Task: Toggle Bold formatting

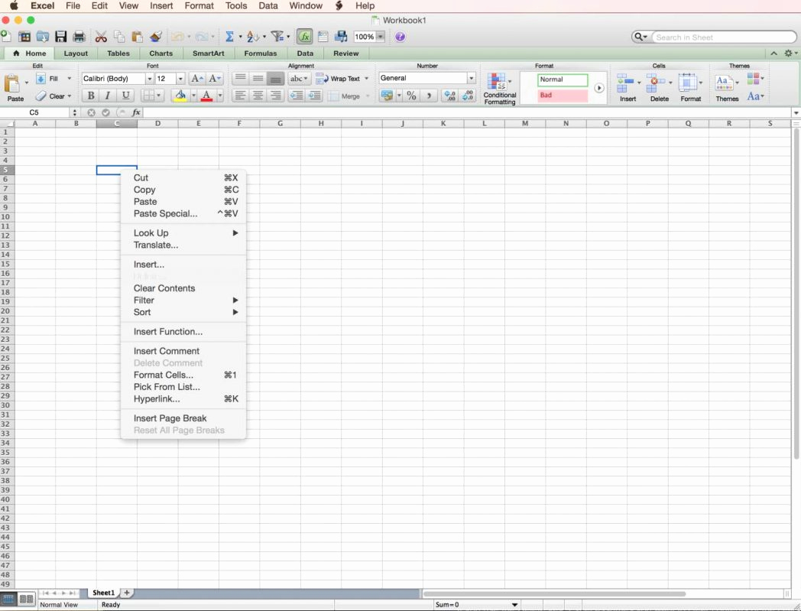Action: click(91, 96)
